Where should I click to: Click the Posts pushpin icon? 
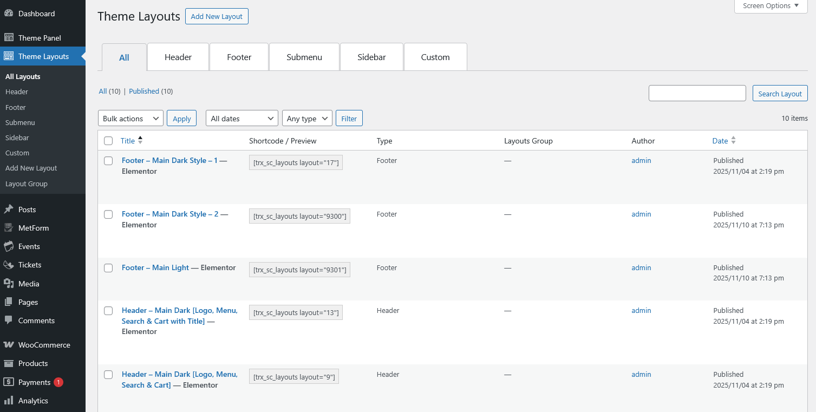(x=9, y=210)
